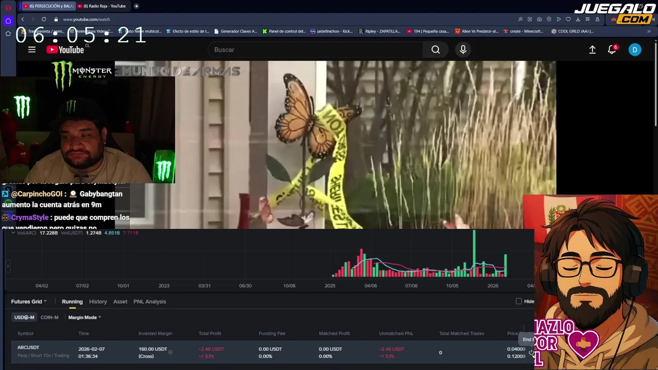
Task: Switch to the Asset tab
Action: point(120,302)
